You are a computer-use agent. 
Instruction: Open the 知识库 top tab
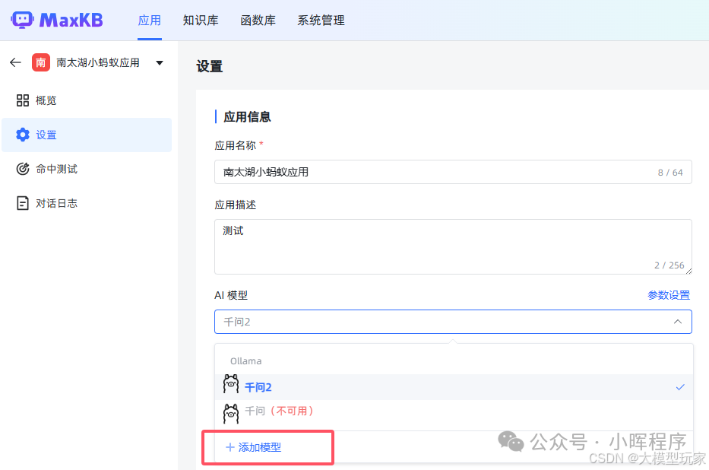[201, 21]
